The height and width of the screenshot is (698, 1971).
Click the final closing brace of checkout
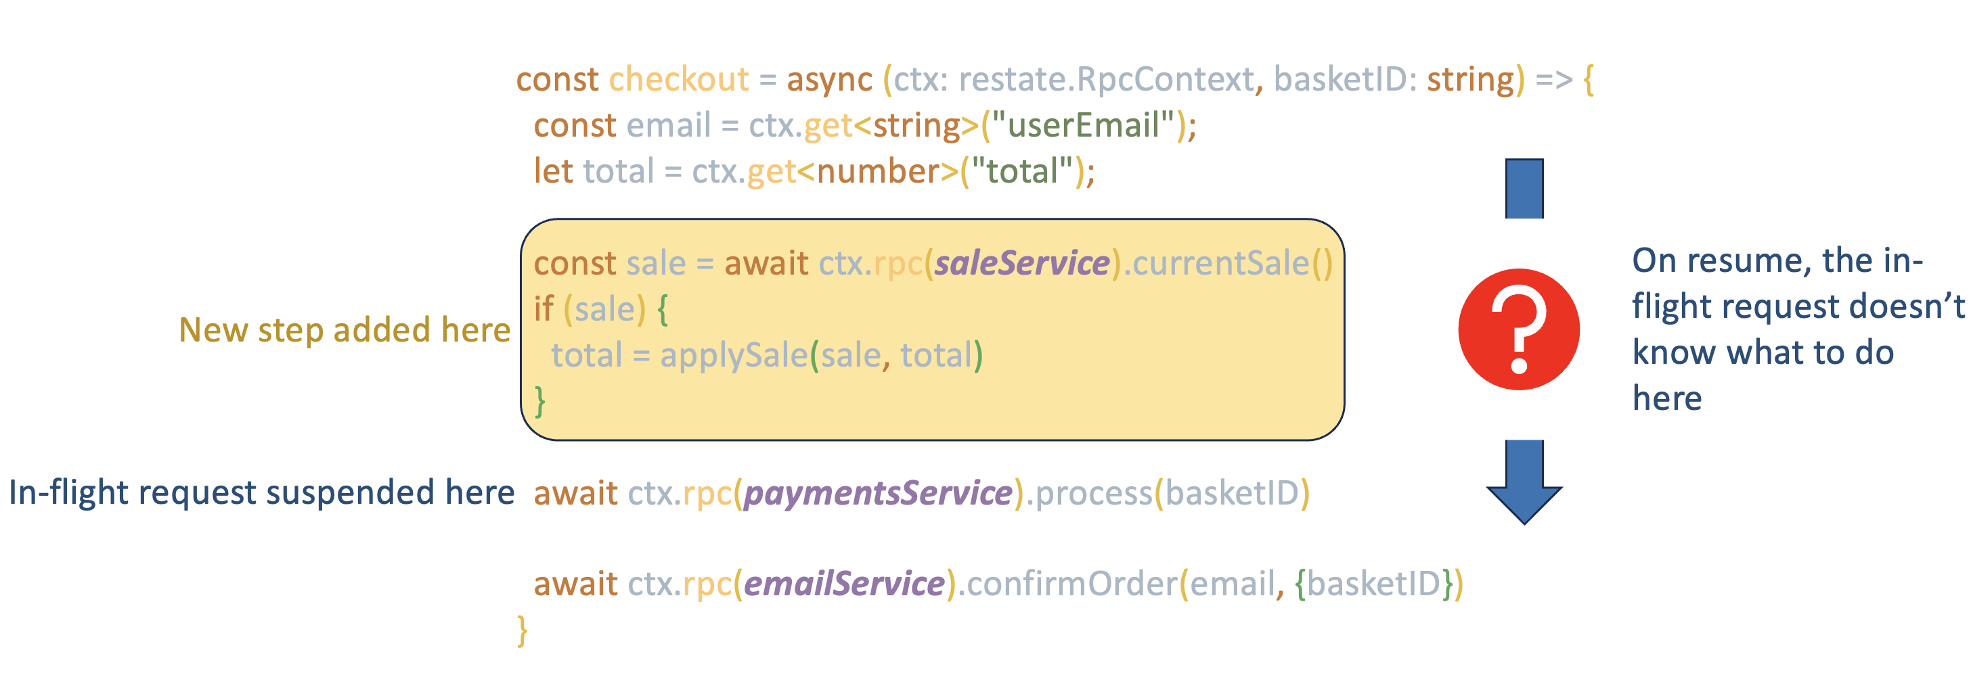(523, 631)
